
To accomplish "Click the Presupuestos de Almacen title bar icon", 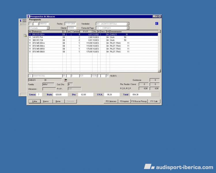I will coord(29,16).
